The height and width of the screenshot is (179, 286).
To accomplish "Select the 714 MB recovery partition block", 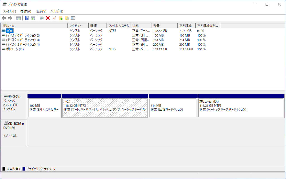I will [x=173, y=108].
